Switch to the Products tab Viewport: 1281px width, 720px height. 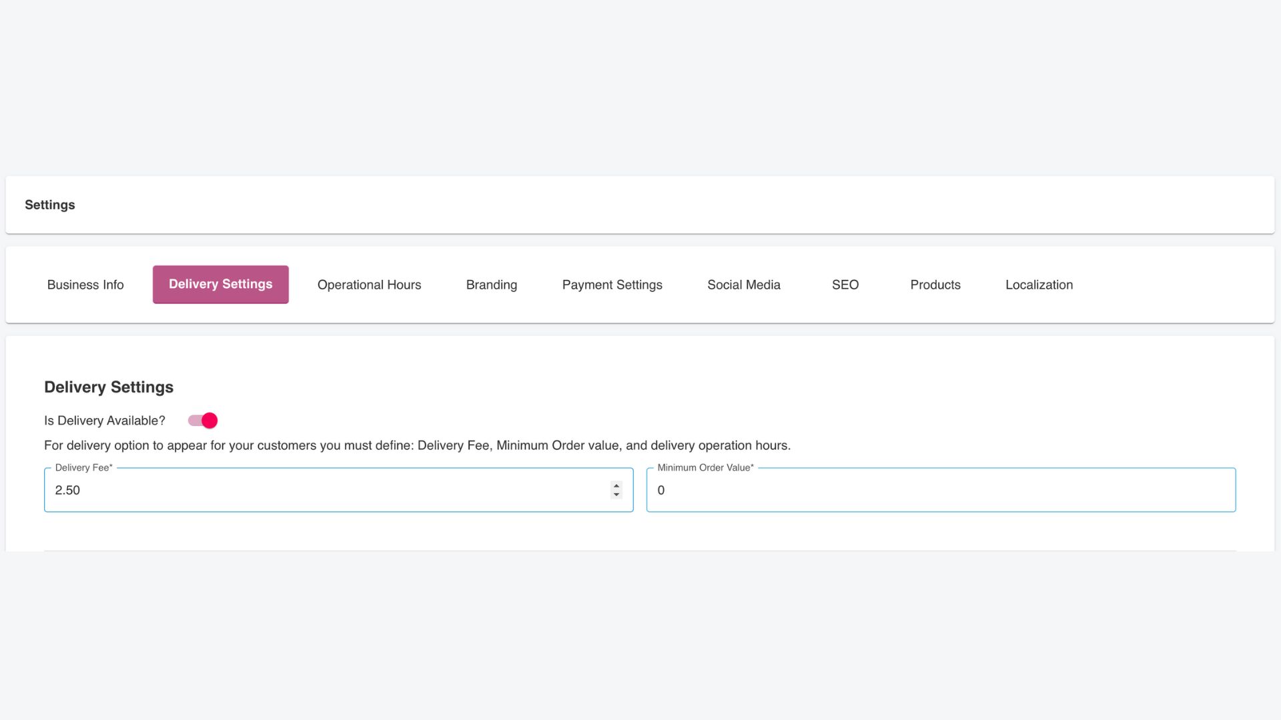[x=935, y=285]
